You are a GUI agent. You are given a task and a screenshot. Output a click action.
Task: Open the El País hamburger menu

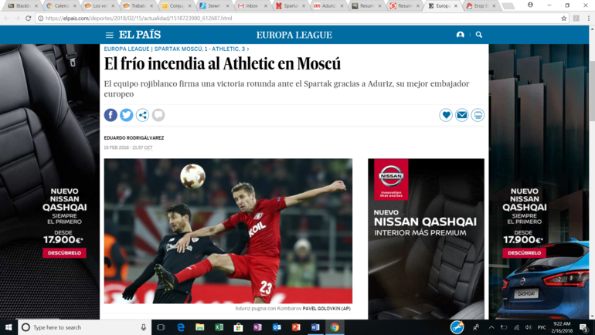click(x=109, y=35)
